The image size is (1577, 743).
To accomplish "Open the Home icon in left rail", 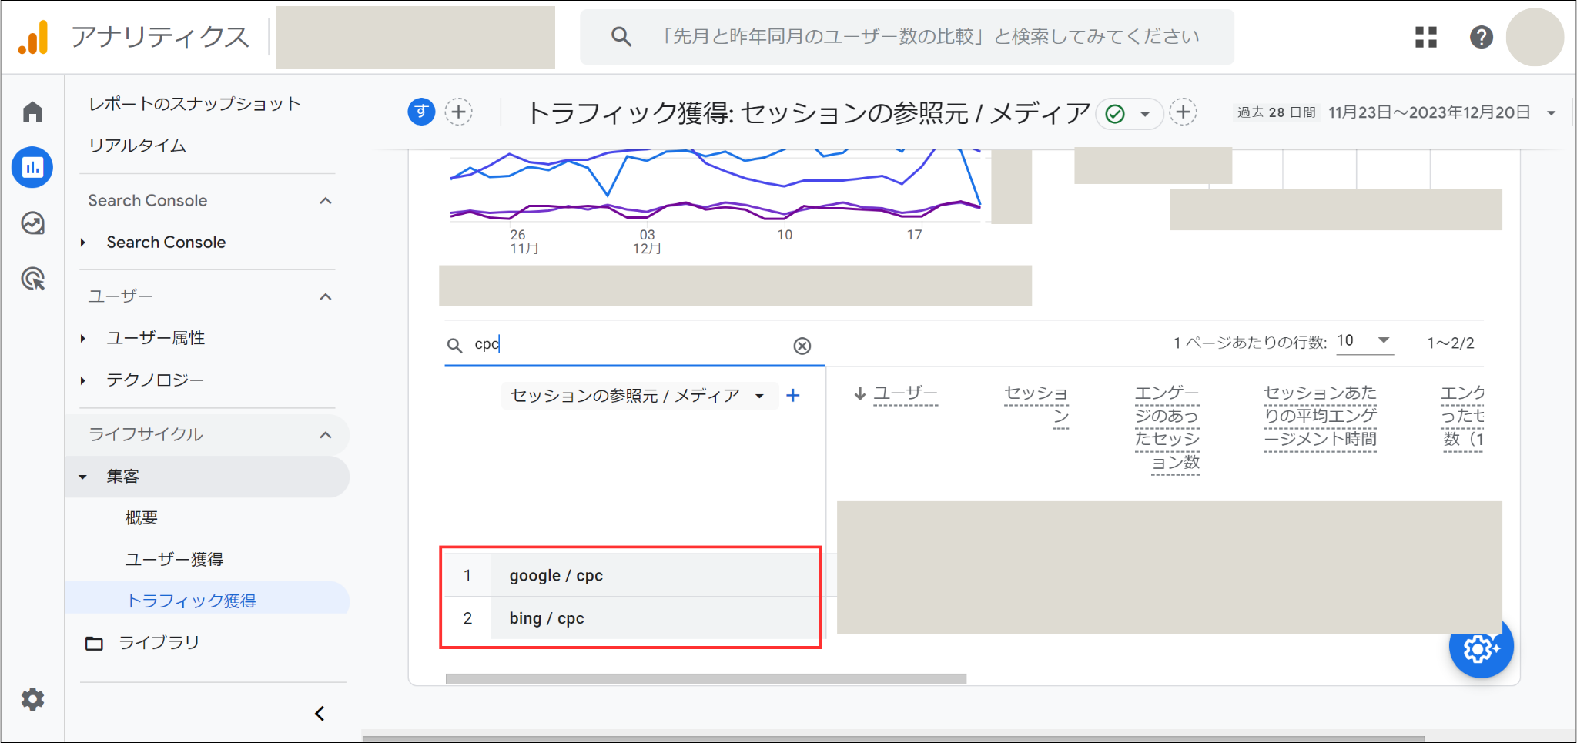I will pos(32,112).
